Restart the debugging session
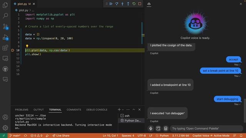The width and height of the screenshot is (246, 138). (x=134, y=4)
